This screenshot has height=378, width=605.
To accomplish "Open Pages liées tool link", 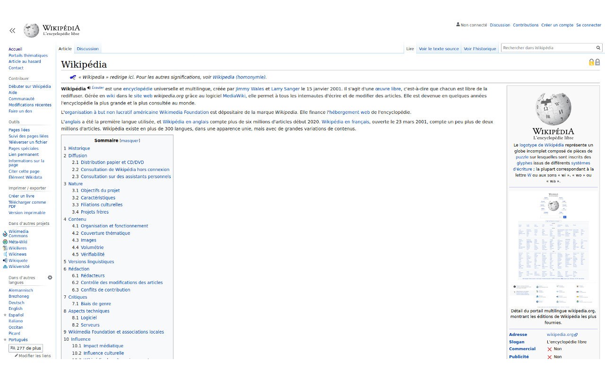I will (x=19, y=130).
